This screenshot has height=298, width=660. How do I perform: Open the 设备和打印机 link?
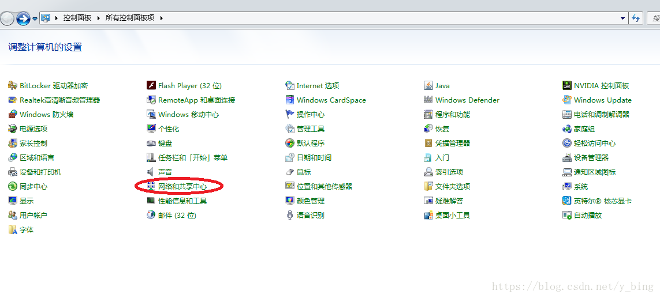[x=40, y=172]
